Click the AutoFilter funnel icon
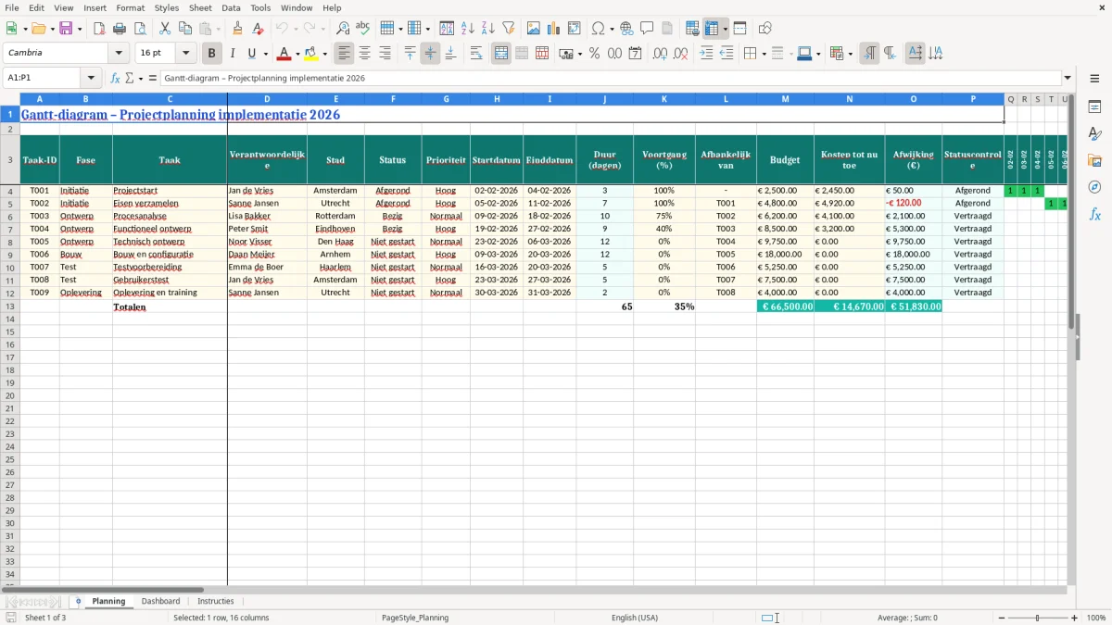This screenshot has height=625, width=1112. 509,29
